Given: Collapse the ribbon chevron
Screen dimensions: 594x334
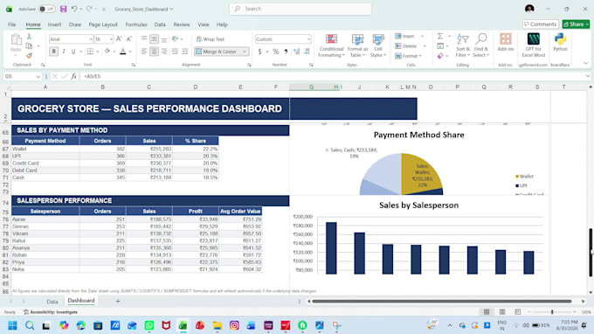Looking at the screenshot, I should click(x=585, y=63).
